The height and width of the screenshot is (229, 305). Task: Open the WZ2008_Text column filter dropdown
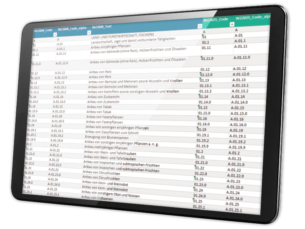[200, 26]
